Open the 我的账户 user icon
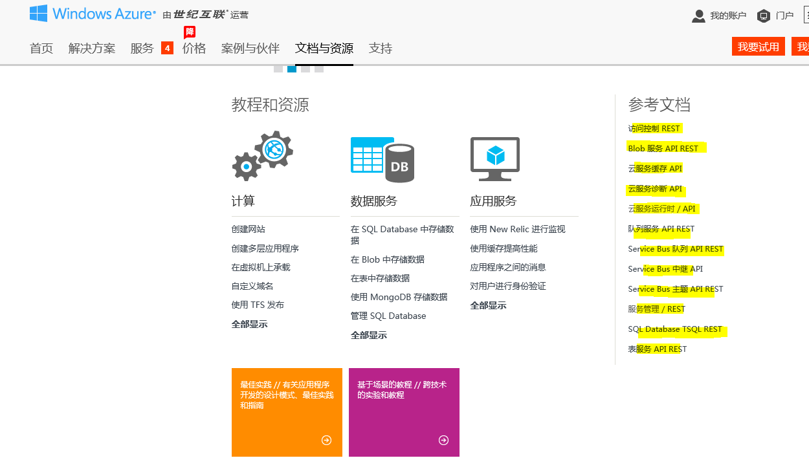This screenshot has width=809, height=458. 698,16
